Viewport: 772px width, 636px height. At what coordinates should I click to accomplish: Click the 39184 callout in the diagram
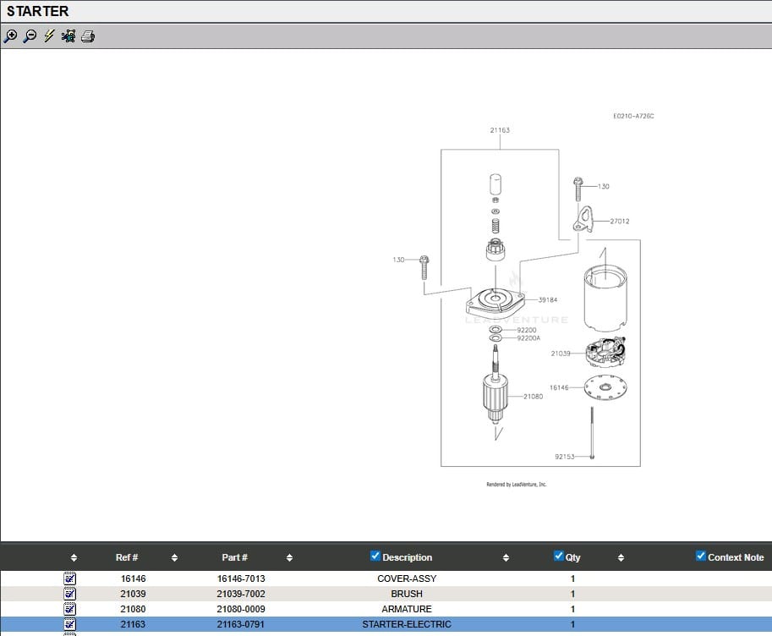coord(548,299)
